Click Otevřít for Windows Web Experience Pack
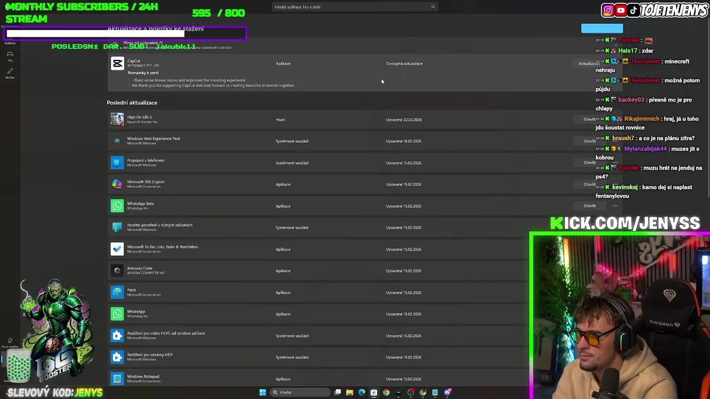The image size is (710, 399). pyautogui.click(x=590, y=141)
